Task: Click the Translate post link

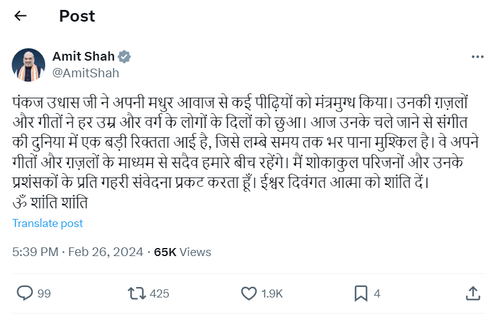Action: click(48, 223)
